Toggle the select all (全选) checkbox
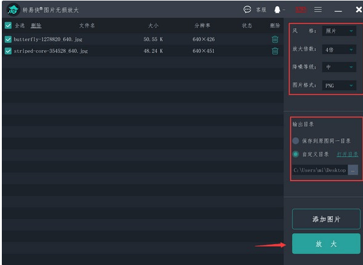This screenshot has width=363, height=265. click(8, 25)
